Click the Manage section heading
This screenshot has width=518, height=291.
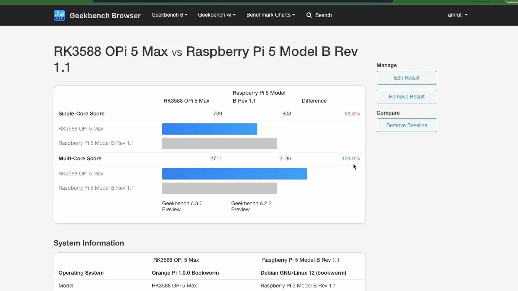click(x=386, y=65)
